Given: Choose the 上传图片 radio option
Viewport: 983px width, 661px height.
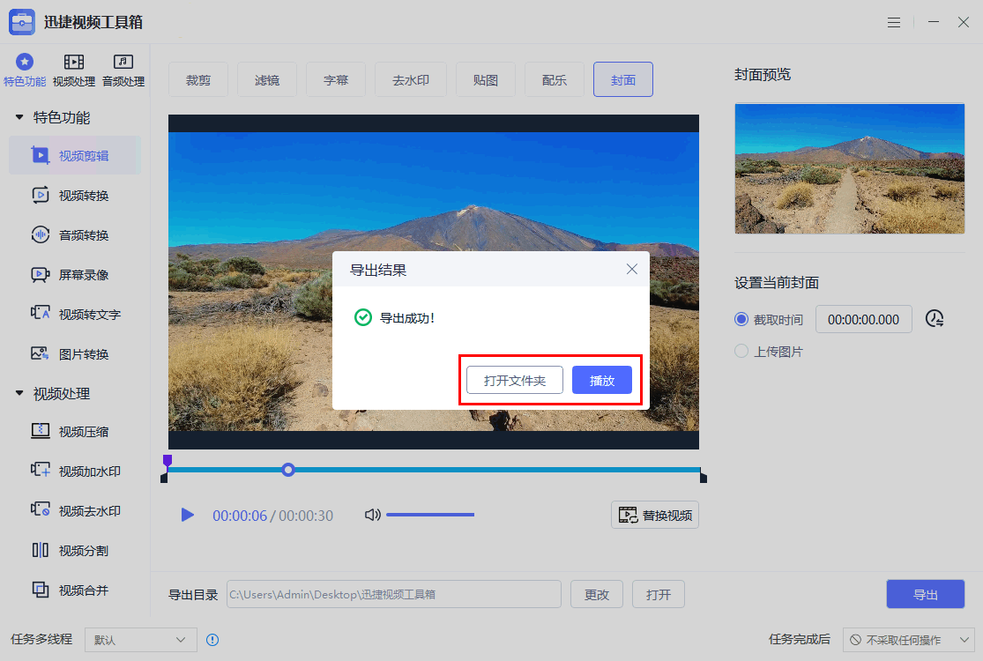Looking at the screenshot, I should (741, 351).
